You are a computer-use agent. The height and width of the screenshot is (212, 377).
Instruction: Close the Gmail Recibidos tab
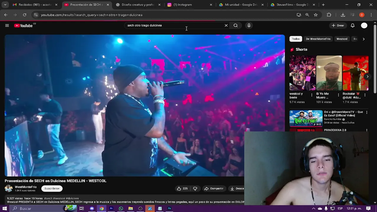[x=56, y=5]
